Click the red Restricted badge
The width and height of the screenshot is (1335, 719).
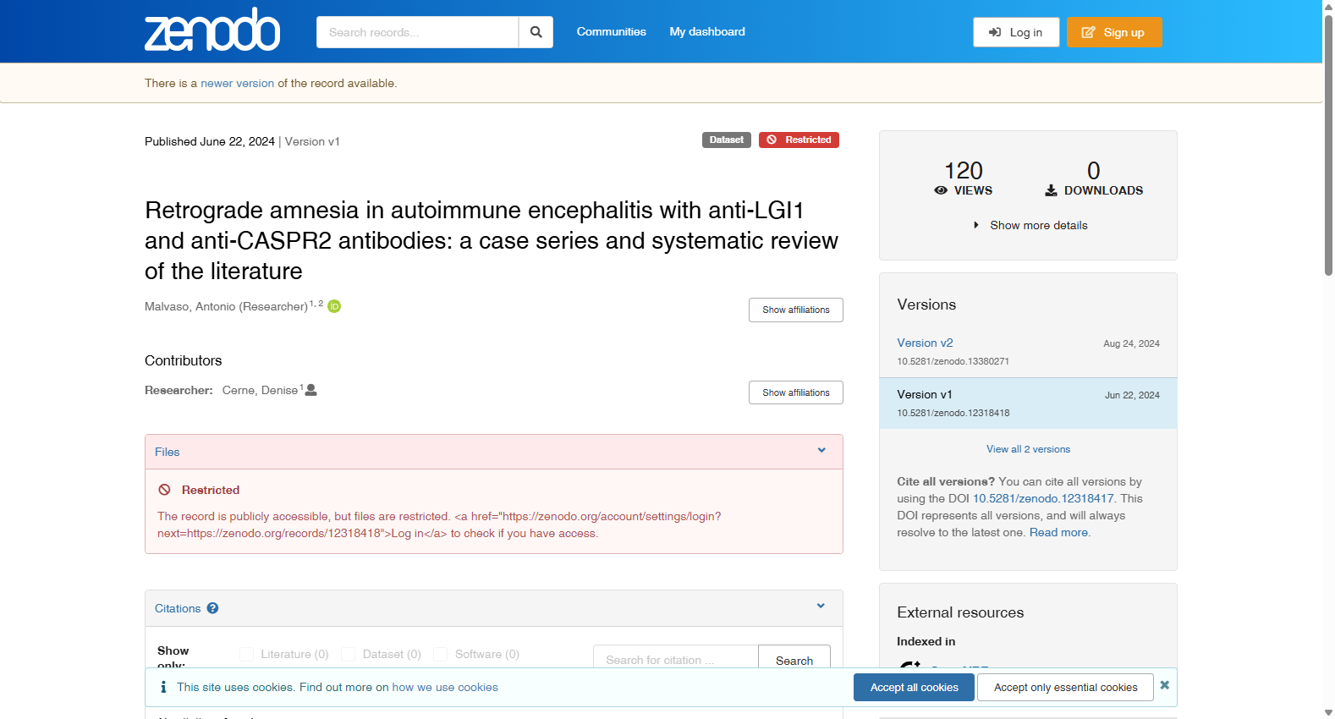click(799, 140)
